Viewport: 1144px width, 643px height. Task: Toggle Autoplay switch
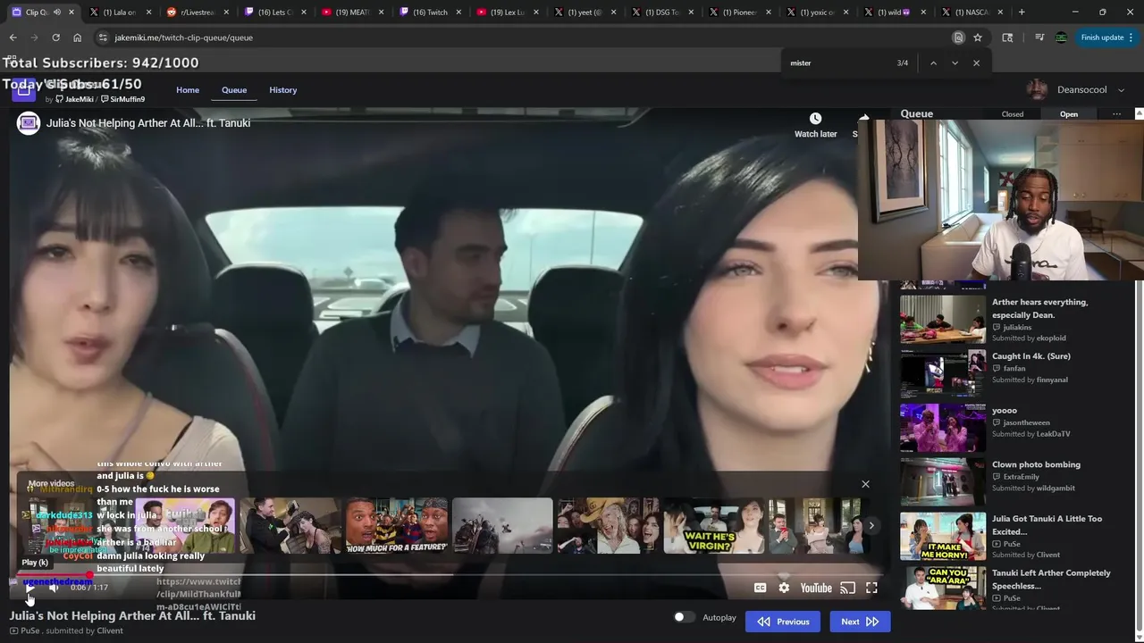(684, 617)
